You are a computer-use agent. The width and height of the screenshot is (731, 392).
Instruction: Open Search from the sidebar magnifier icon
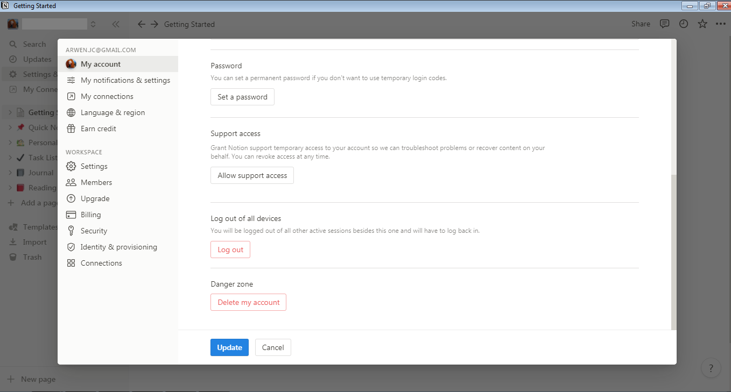coord(13,44)
